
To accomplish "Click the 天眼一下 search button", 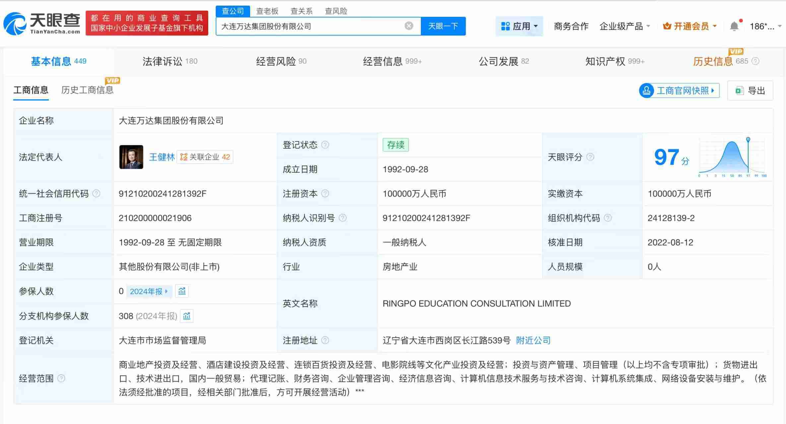I will coord(443,26).
